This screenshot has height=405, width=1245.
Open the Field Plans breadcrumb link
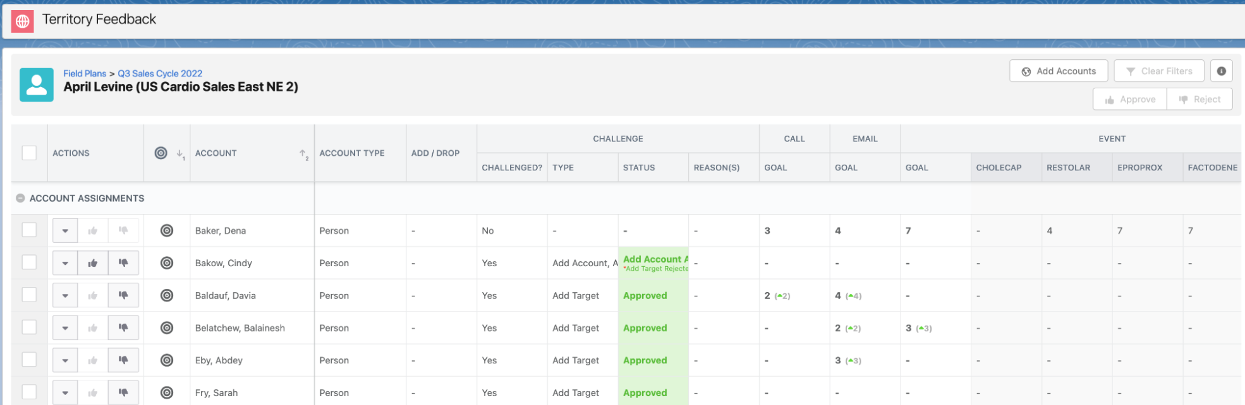85,74
